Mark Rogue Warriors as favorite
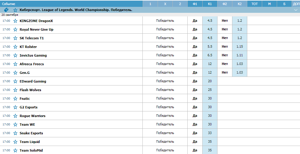This screenshot has width=300, height=154. (15, 116)
